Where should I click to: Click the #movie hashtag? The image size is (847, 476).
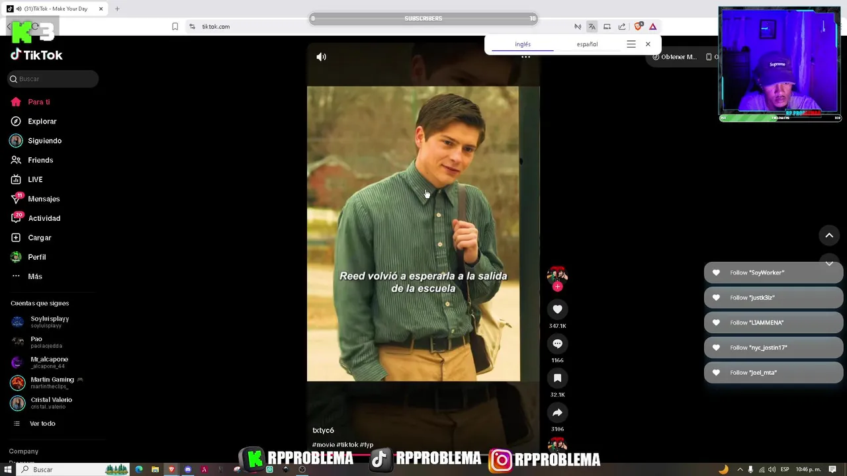point(324,445)
